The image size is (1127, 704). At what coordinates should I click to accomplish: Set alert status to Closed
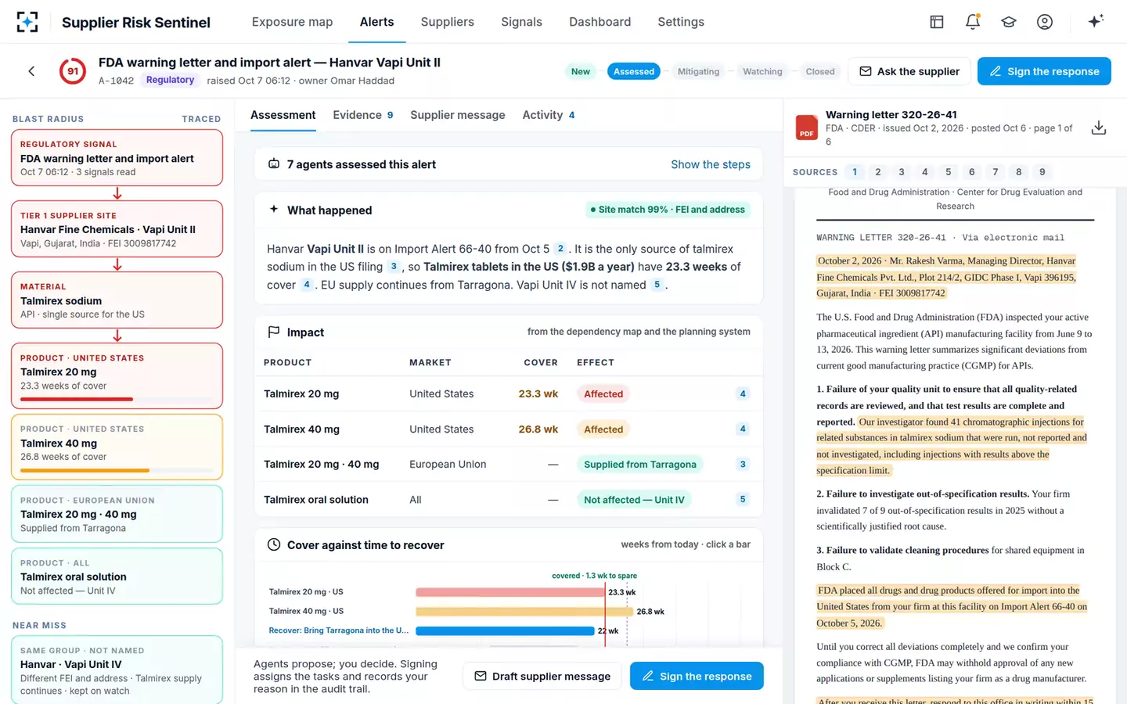pyautogui.click(x=820, y=71)
